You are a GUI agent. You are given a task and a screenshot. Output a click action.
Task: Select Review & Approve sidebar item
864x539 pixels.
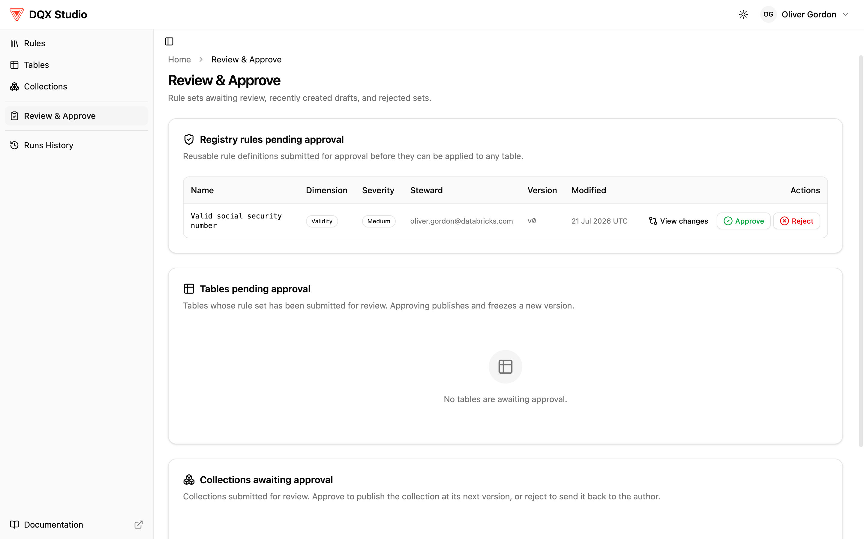(76, 116)
